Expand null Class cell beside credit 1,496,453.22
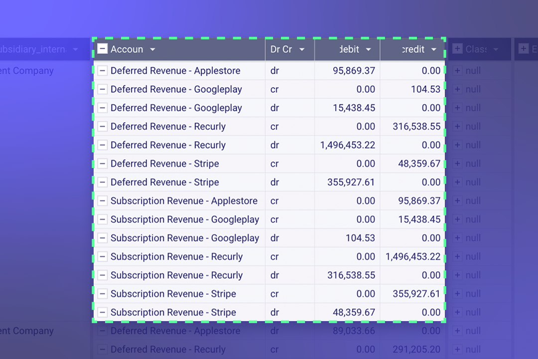 tap(457, 256)
